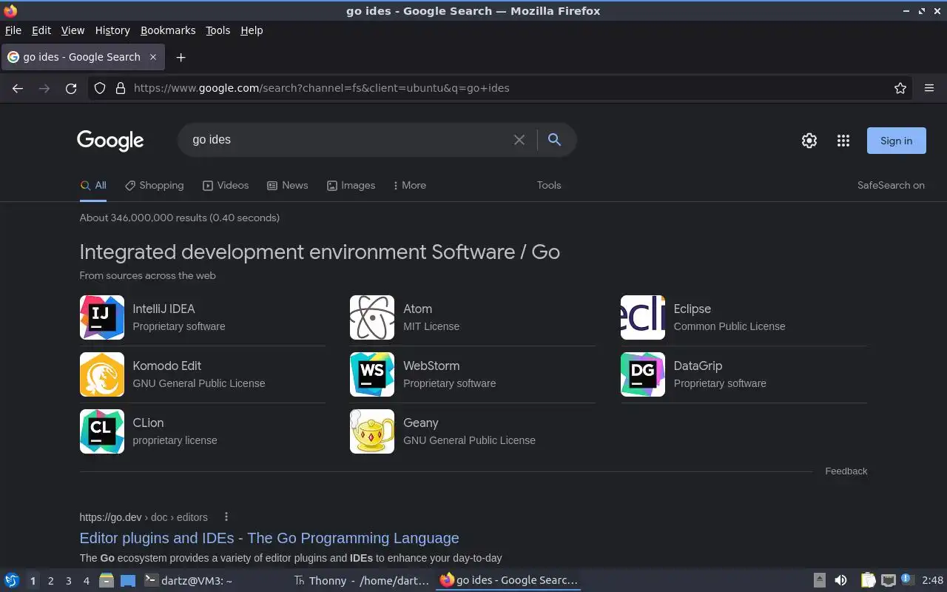Click the Google logo
This screenshot has height=592, width=947.
click(110, 141)
